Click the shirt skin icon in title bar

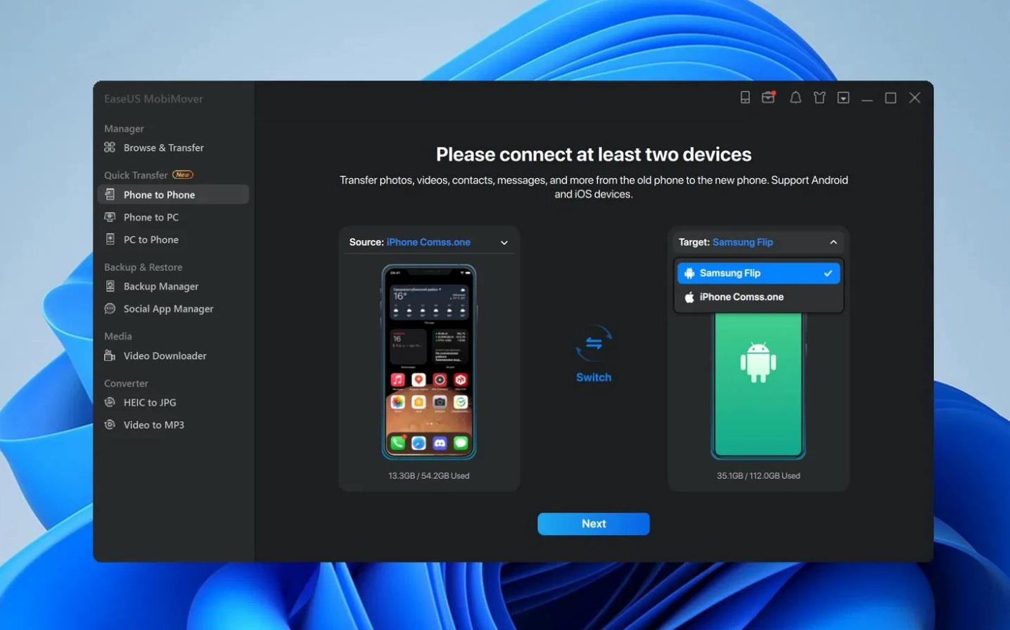pos(819,98)
